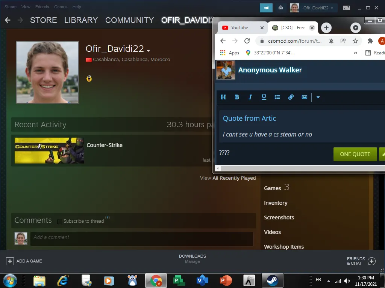Image resolution: width=385 pixels, height=288 pixels.
Task: Open the Videos link
Action: [x=272, y=232]
